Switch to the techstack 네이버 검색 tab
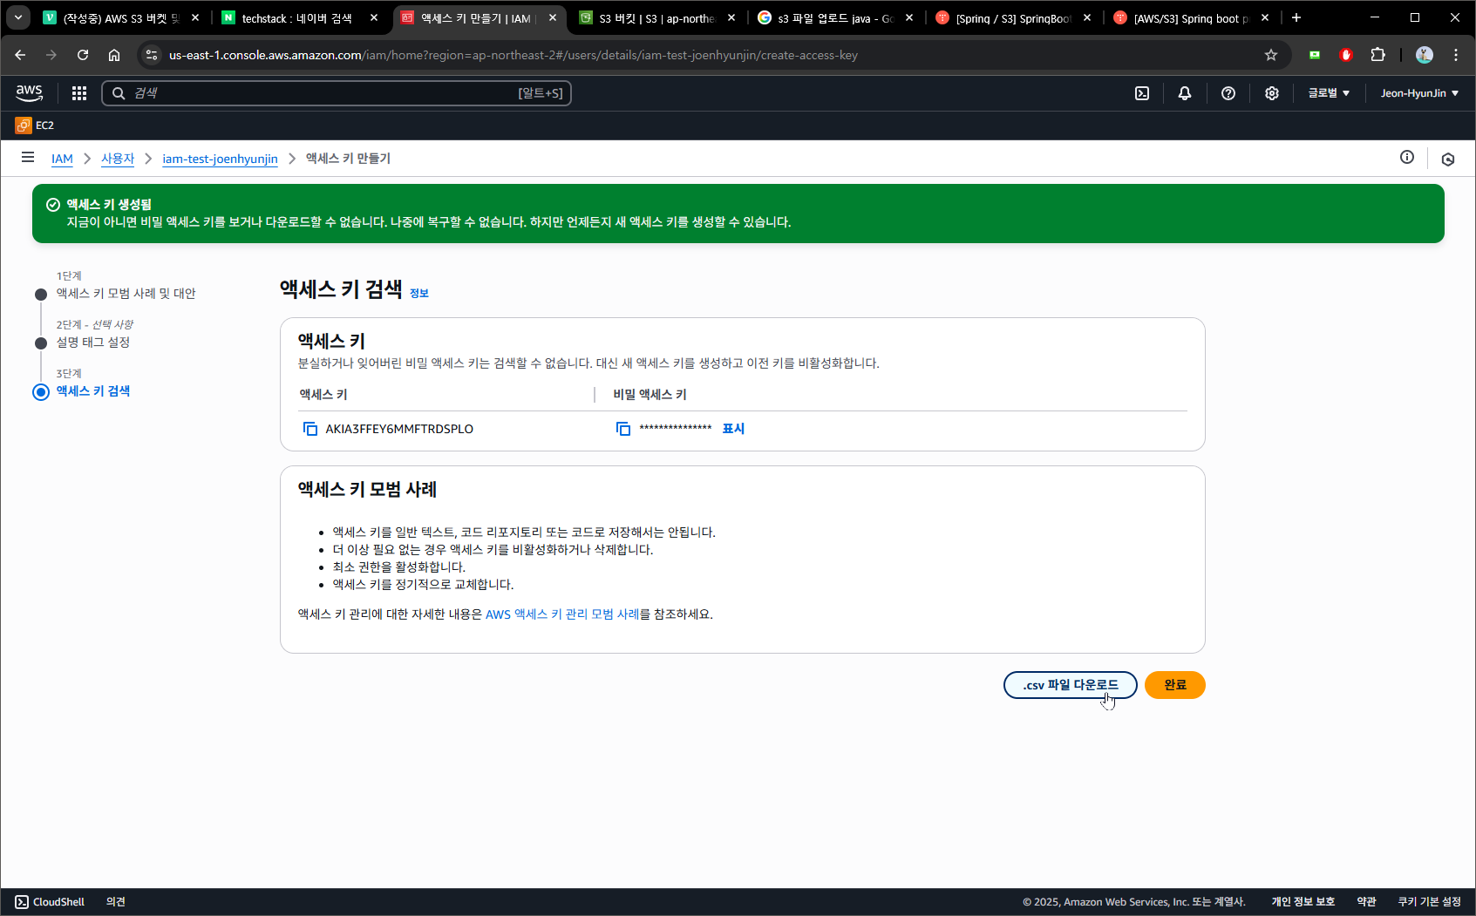Image resolution: width=1476 pixels, height=916 pixels. pyautogui.click(x=298, y=18)
